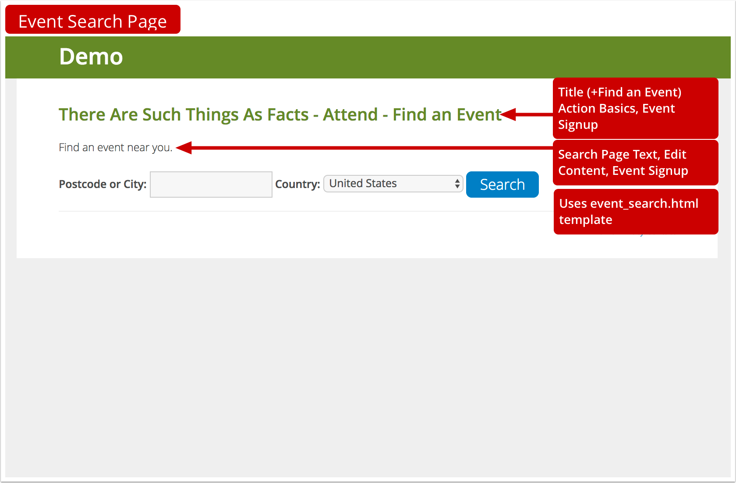Image resolution: width=736 pixels, height=483 pixels.
Task: Click the Uses event_search.html template annotation
Action: click(635, 211)
